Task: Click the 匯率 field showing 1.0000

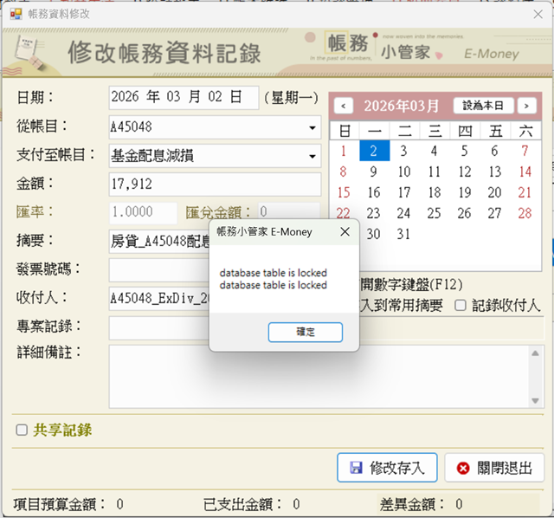Action: click(x=143, y=213)
